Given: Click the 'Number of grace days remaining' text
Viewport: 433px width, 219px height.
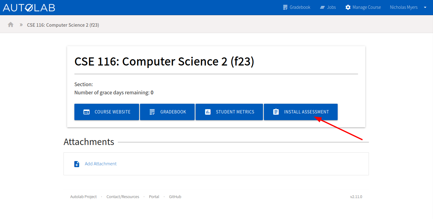Looking at the screenshot, I should [x=114, y=93].
